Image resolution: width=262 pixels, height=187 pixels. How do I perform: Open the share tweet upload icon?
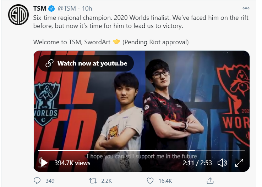point(210,181)
